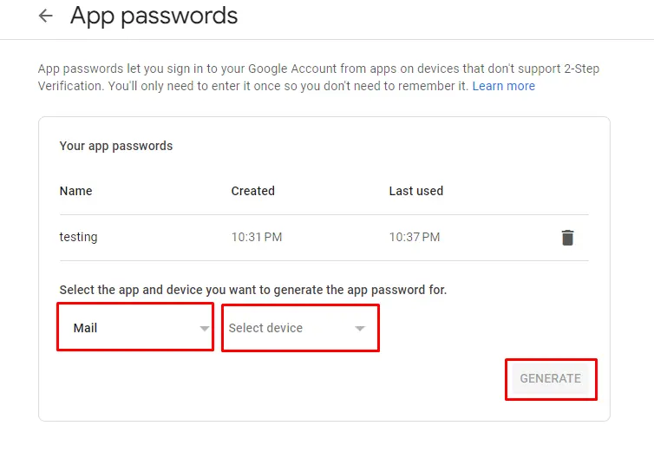Click the Select device placeholder text
654x465 pixels.
(x=265, y=328)
